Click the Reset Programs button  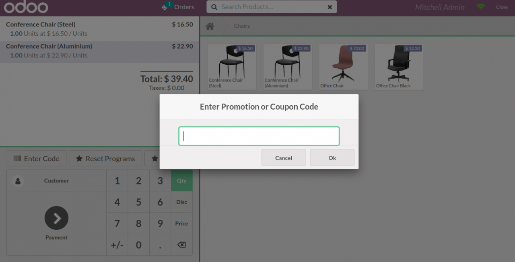pyautogui.click(x=105, y=159)
